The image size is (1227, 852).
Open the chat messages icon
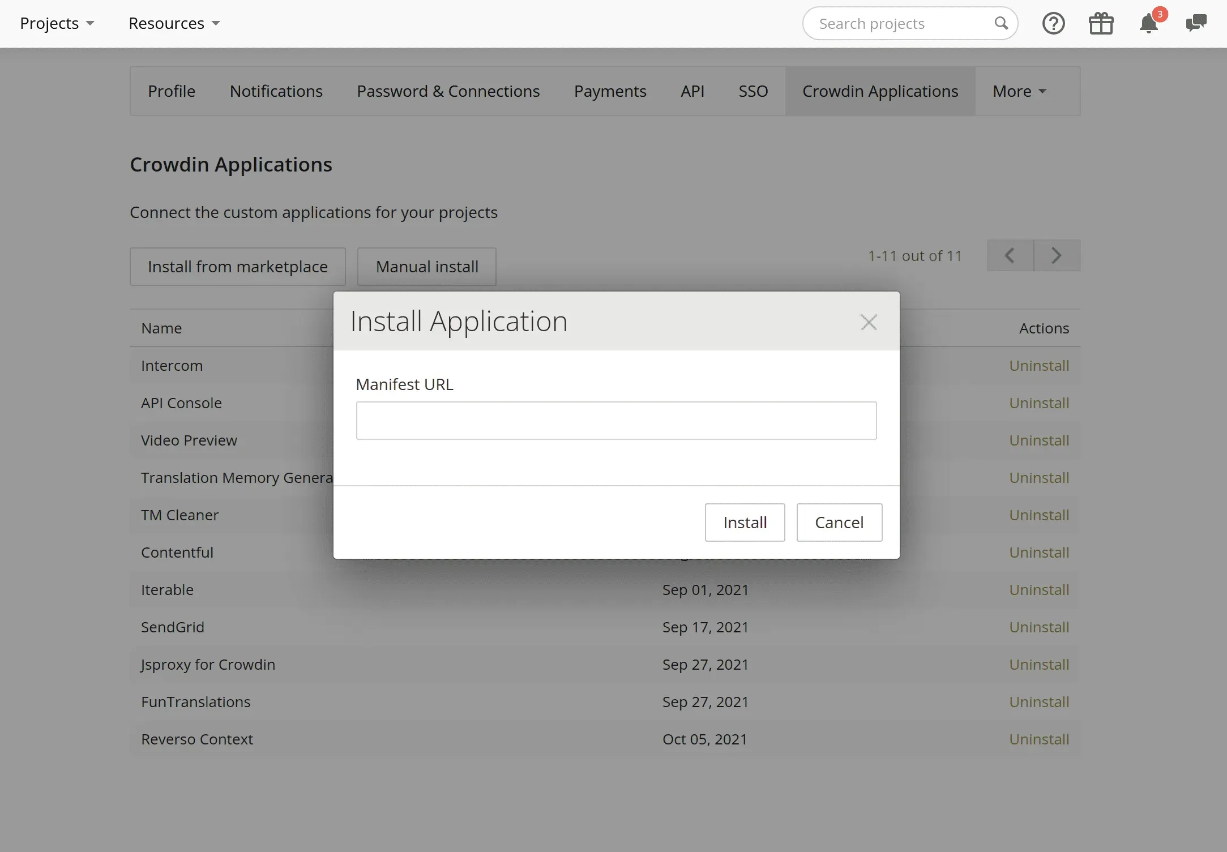[1196, 24]
